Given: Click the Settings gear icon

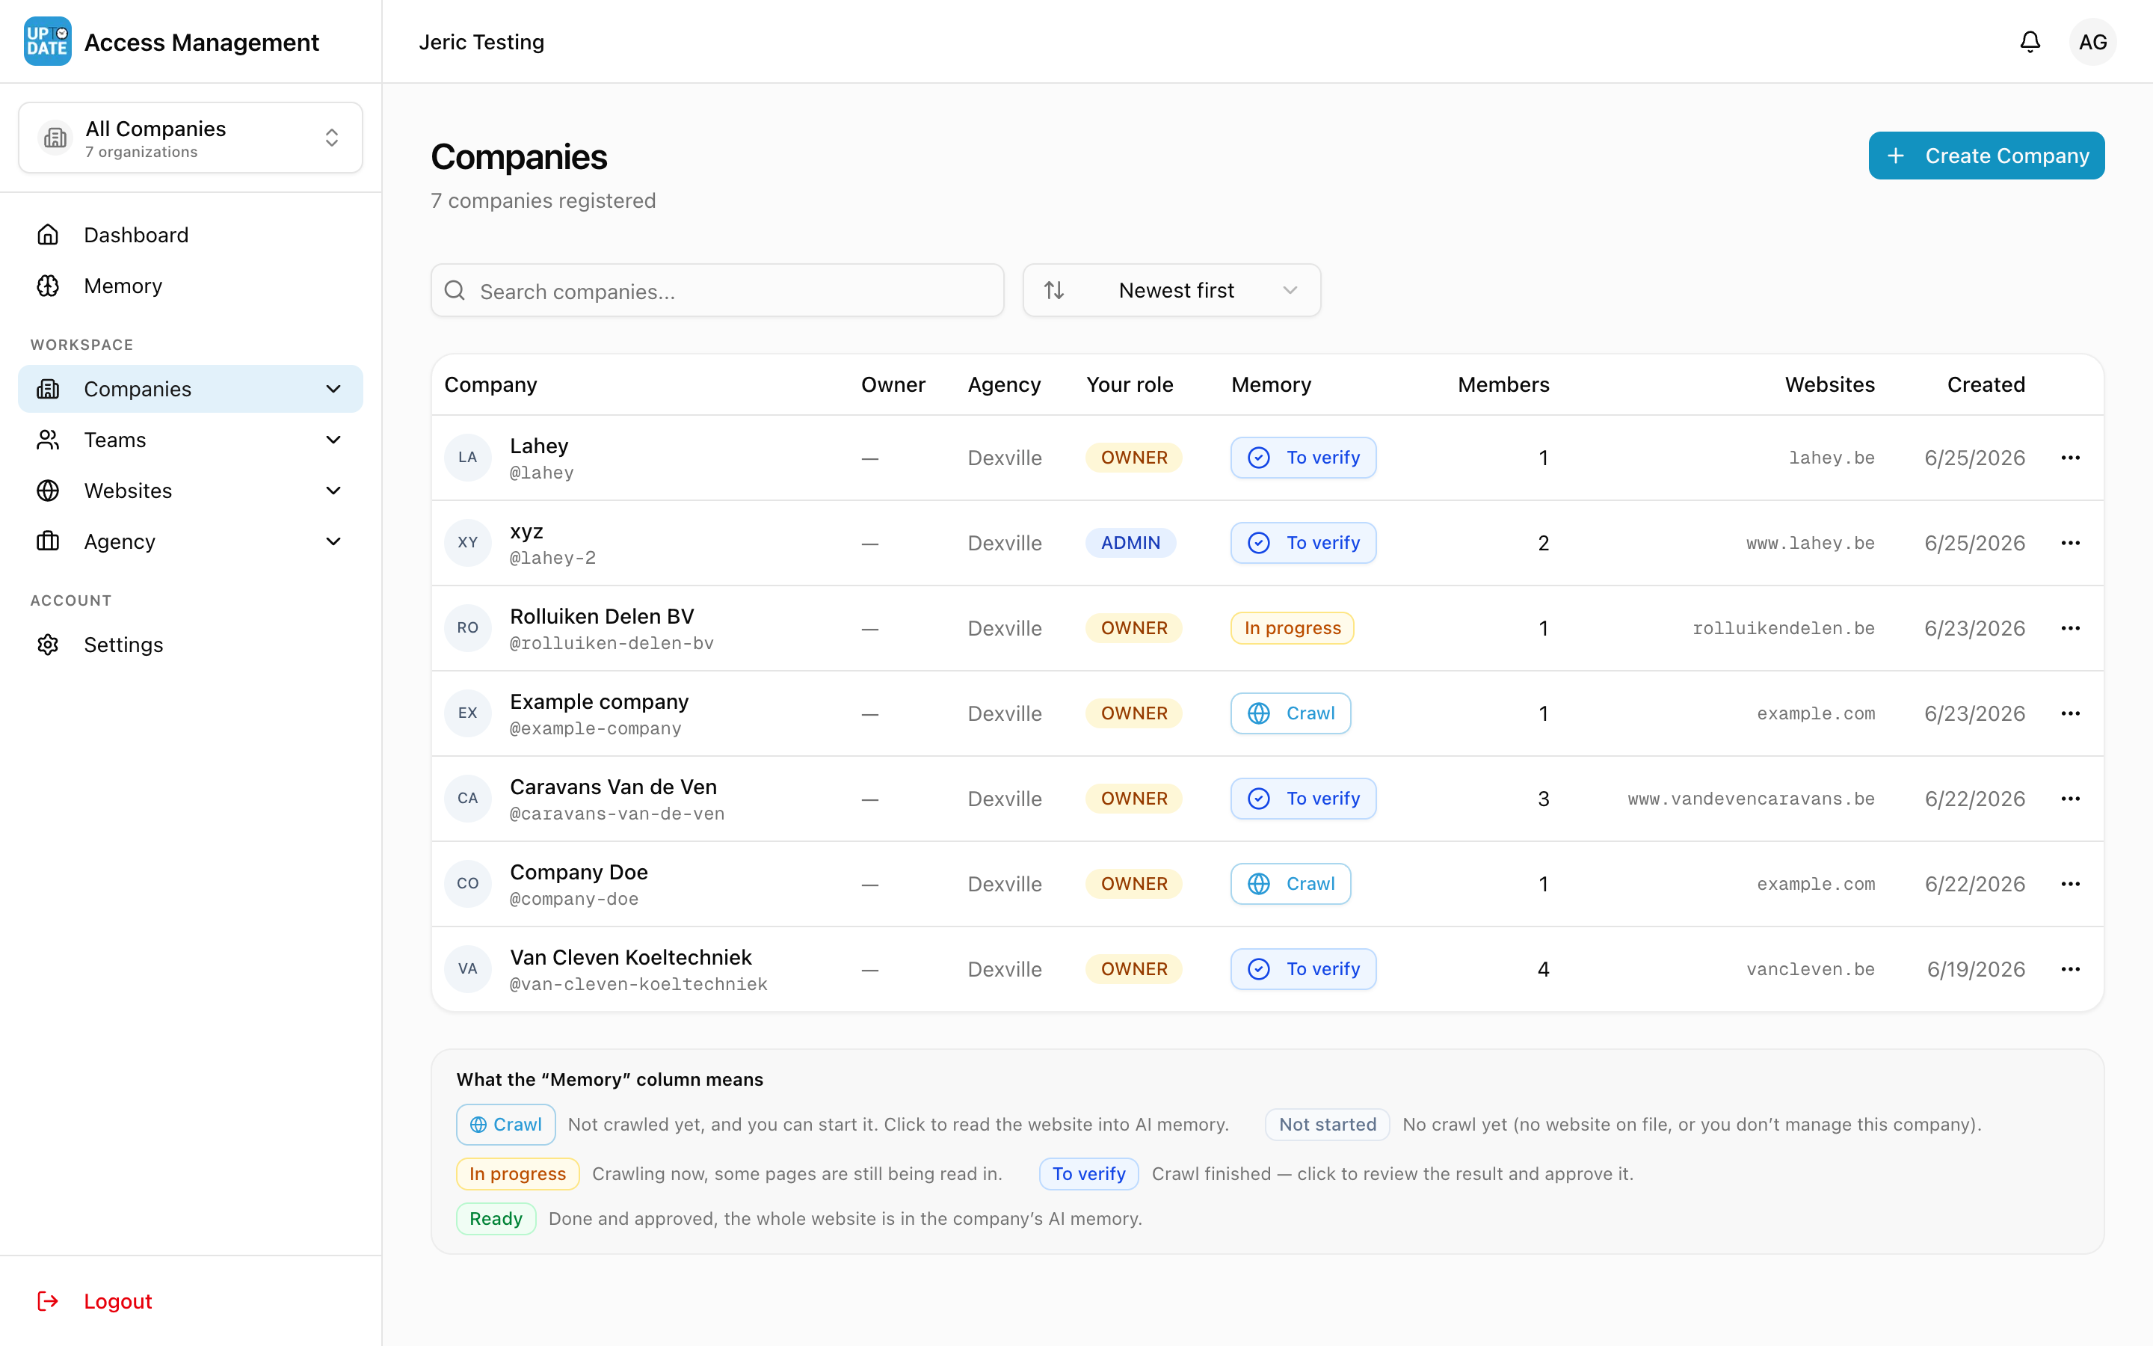Looking at the screenshot, I should coord(48,645).
